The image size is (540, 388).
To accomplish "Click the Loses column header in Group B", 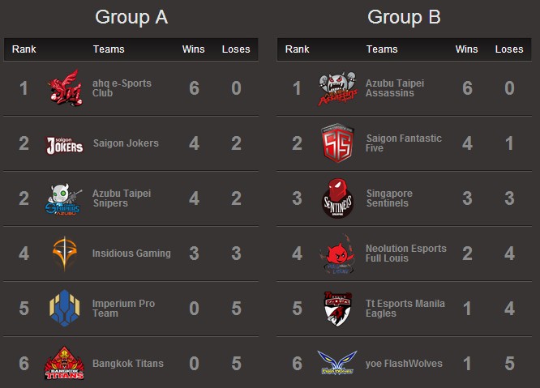I will tap(509, 49).
